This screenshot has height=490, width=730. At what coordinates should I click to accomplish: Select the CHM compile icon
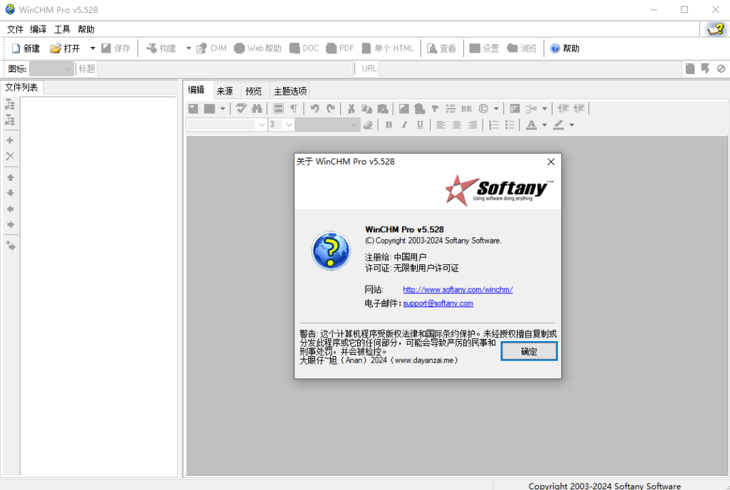pyautogui.click(x=211, y=48)
